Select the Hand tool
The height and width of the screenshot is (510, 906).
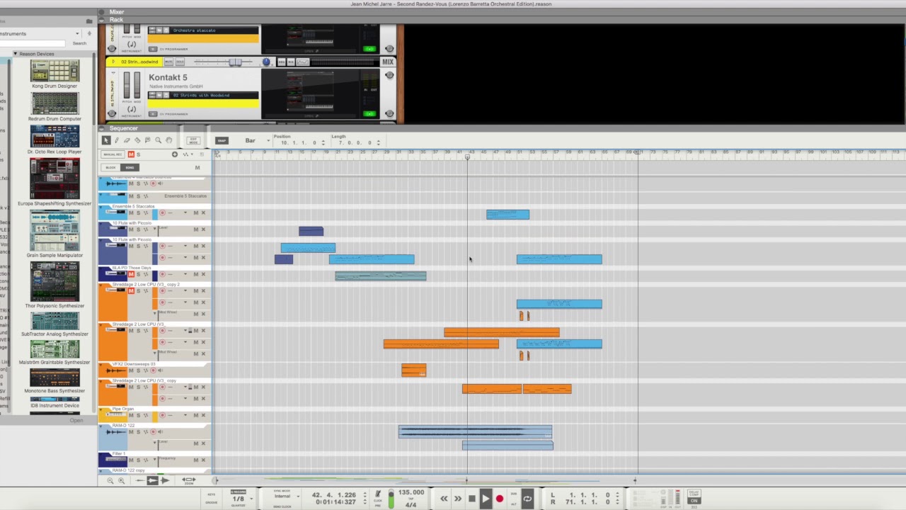(x=168, y=140)
